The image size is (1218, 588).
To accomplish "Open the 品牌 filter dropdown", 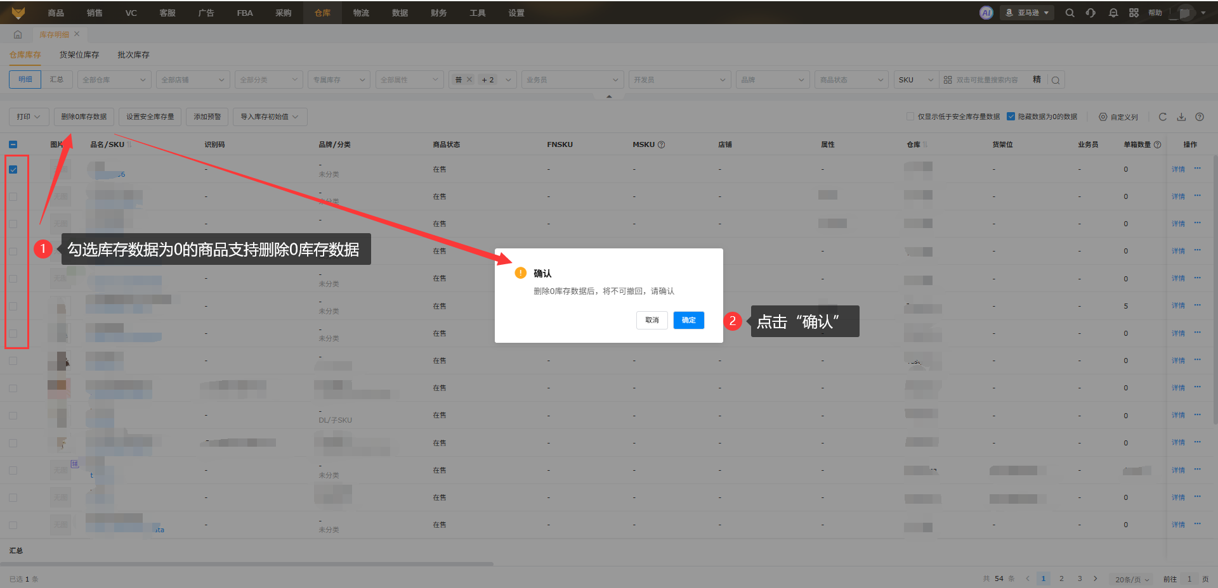I will [x=773, y=80].
